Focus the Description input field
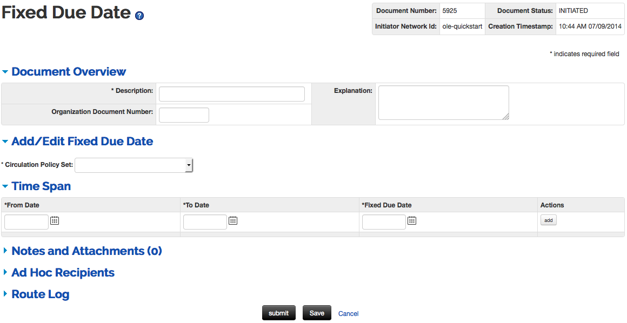Viewport: 627px width, 323px height. click(232, 94)
